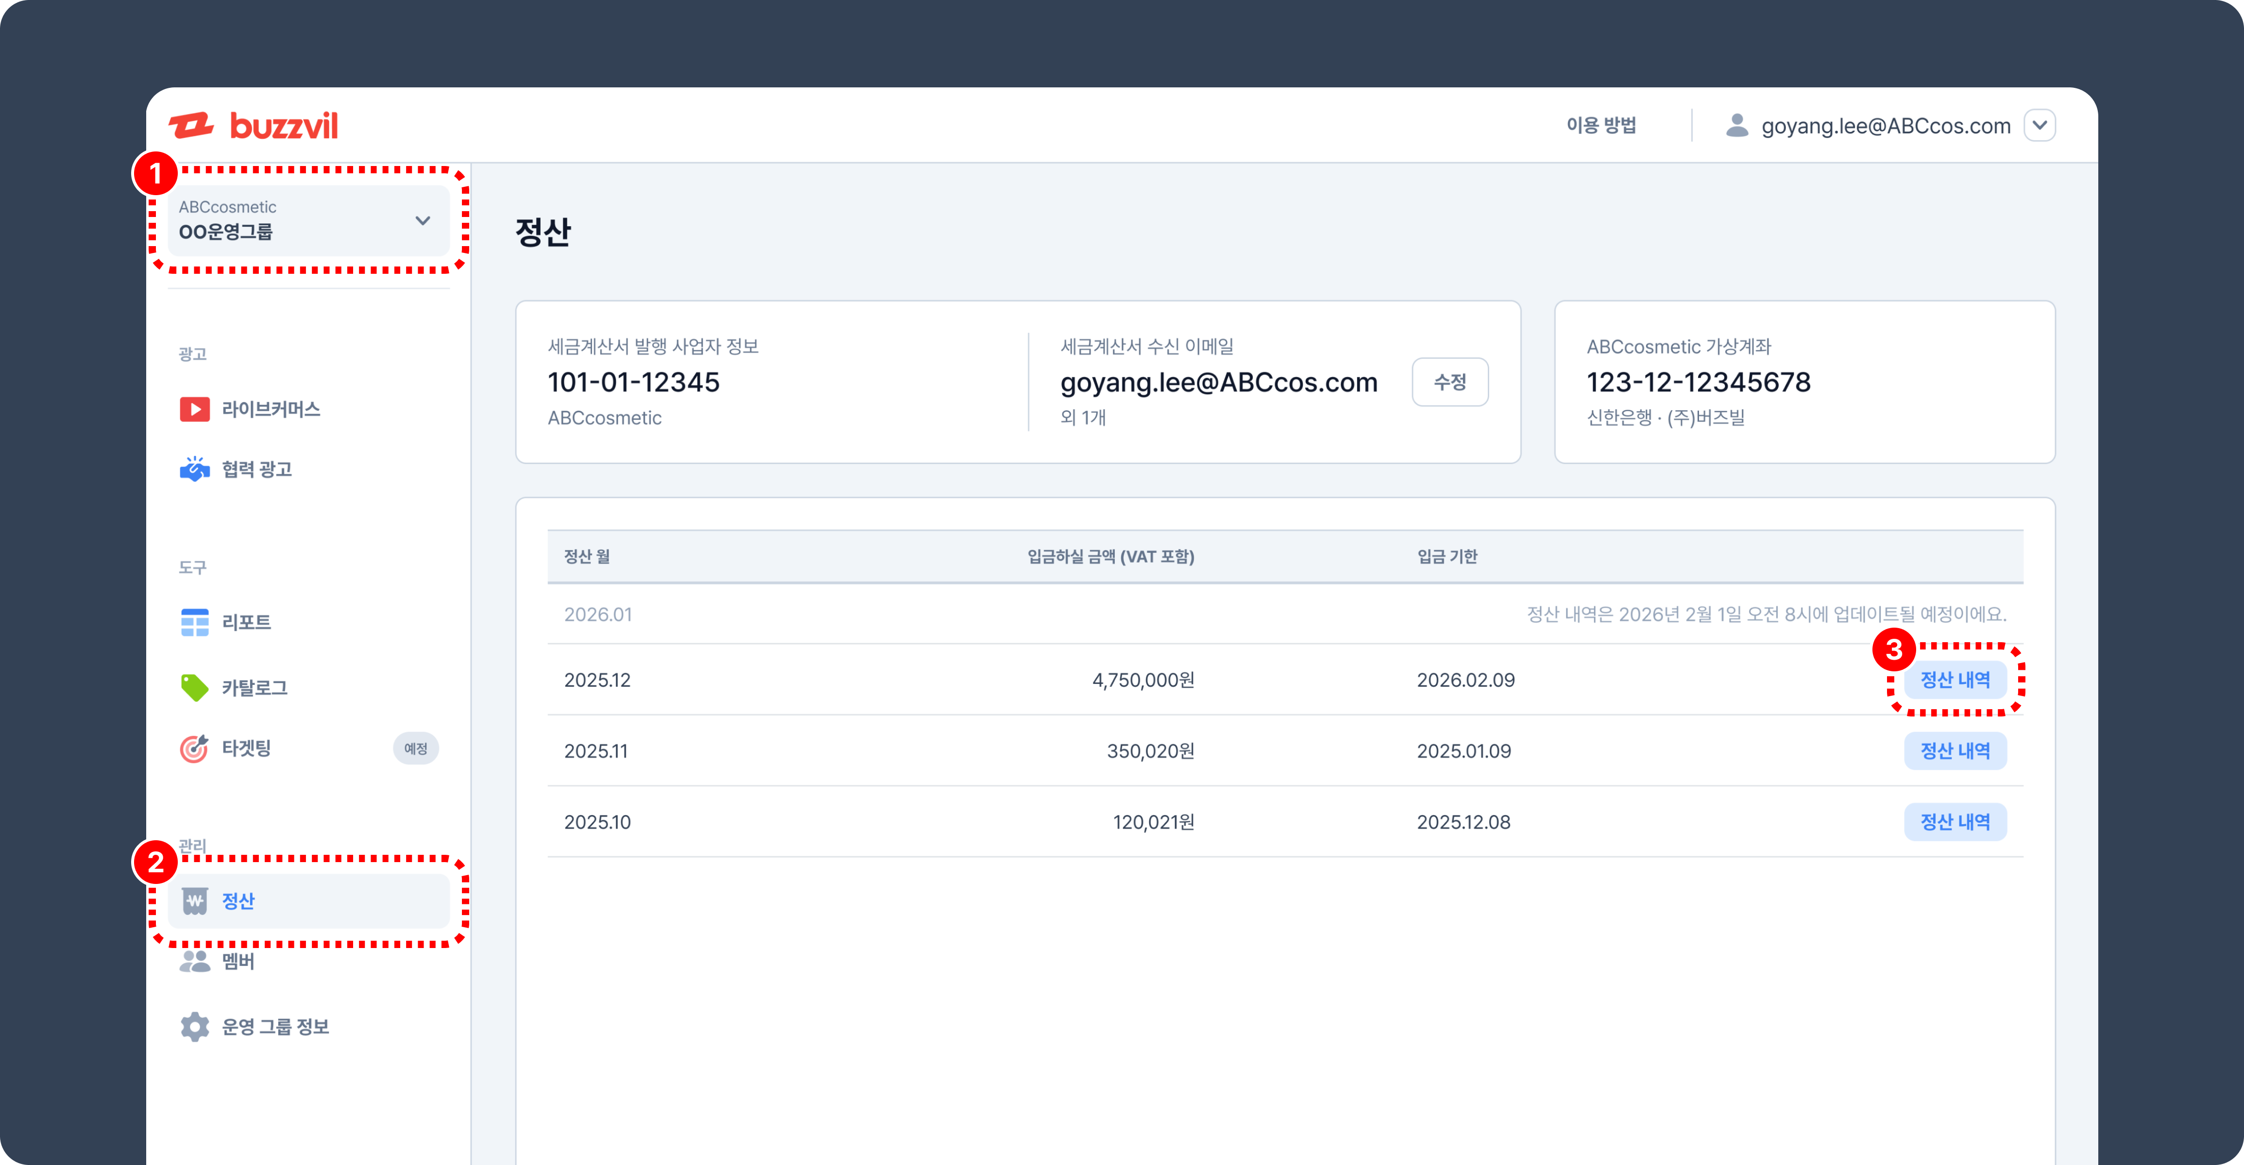Image resolution: width=2244 pixels, height=1165 pixels.
Task: Click the 카탈로그 green tag icon
Action: (194, 688)
